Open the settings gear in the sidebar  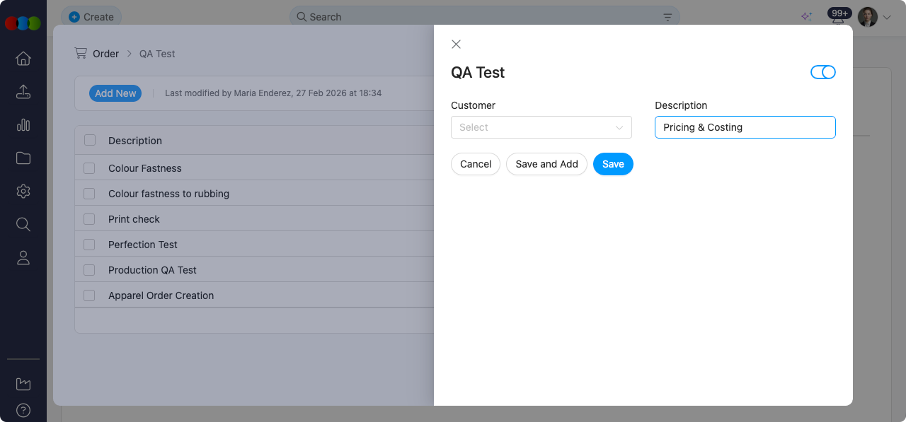pos(23,191)
